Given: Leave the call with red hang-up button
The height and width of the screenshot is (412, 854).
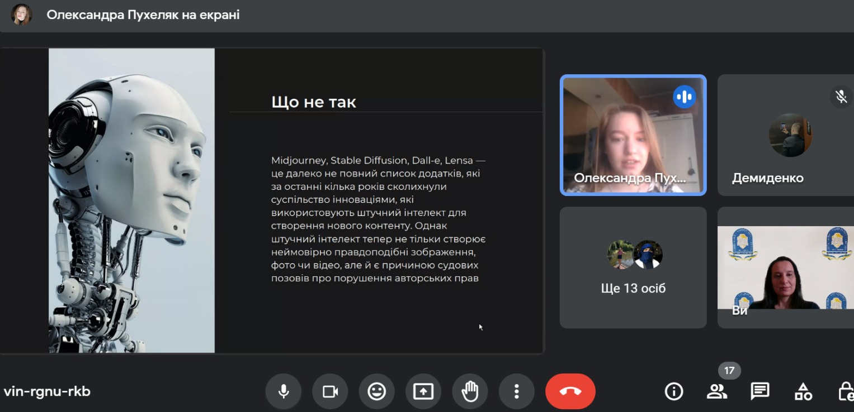Looking at the screenshot, I should click(x=570, y=391).
